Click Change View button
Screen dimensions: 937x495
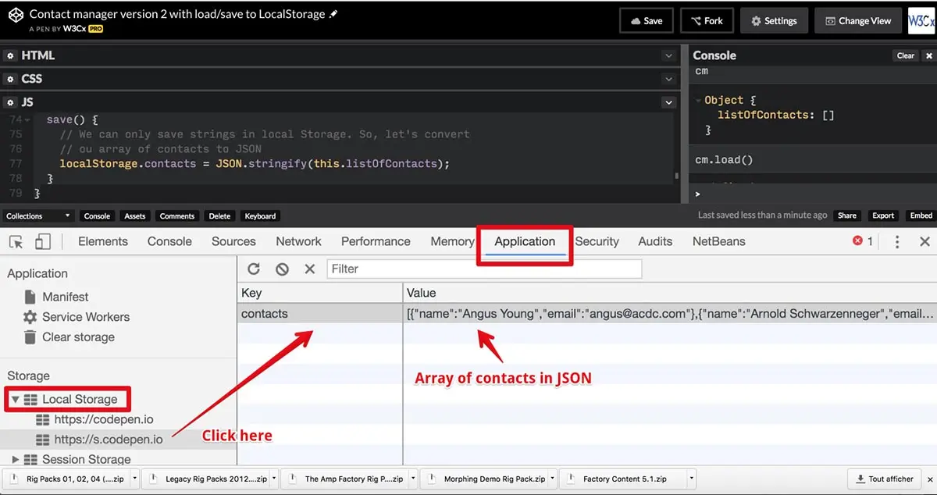point(858,21)
